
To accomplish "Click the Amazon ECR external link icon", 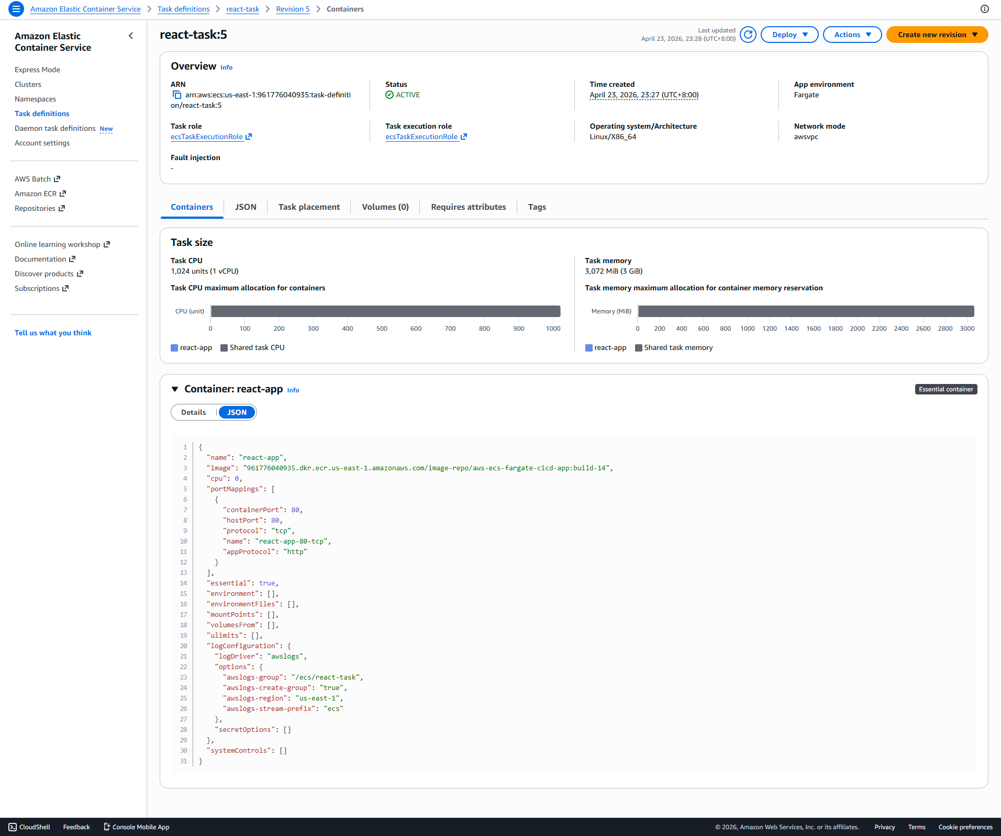I will tap(63, 194).
